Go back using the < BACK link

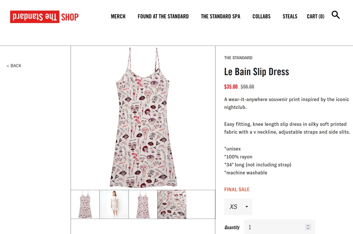[14, 66]
